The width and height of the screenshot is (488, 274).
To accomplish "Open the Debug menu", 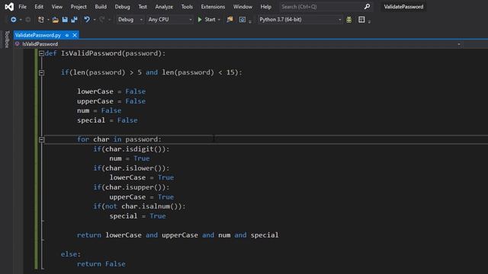I will tap(122, 7).
